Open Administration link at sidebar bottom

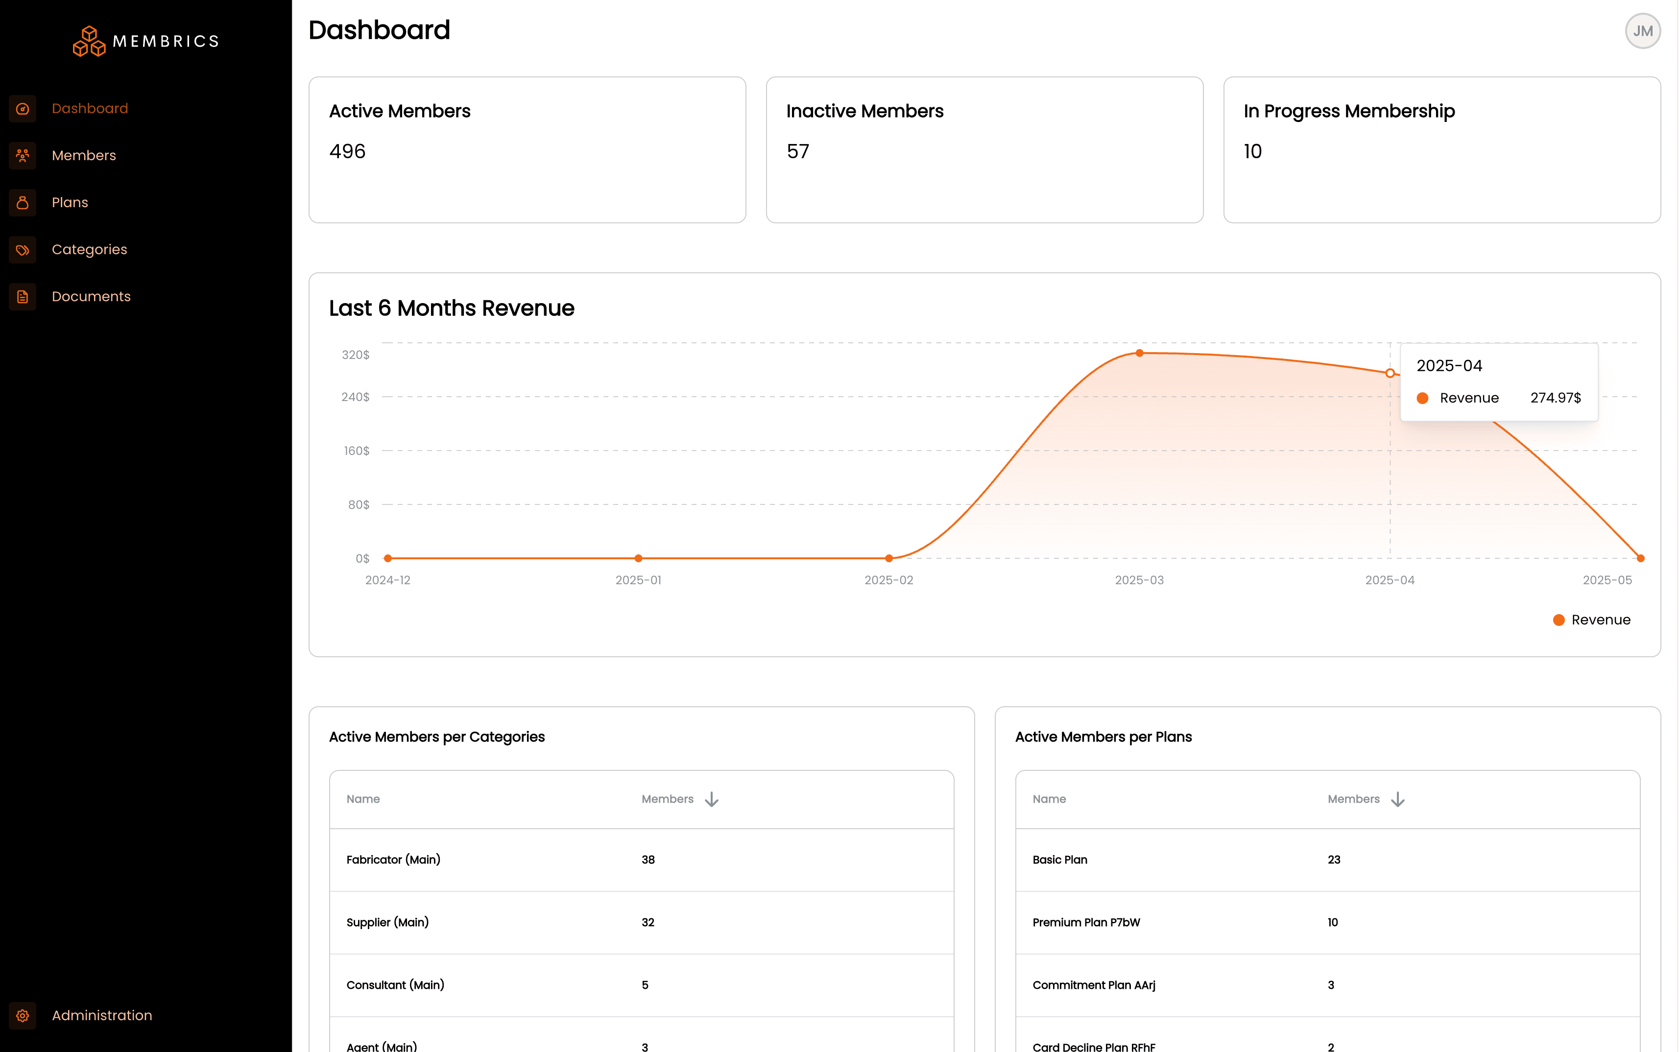tap(101, 1015)
